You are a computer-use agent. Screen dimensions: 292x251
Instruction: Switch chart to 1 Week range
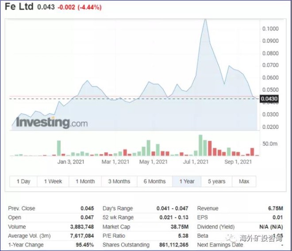tap(53, 181)
